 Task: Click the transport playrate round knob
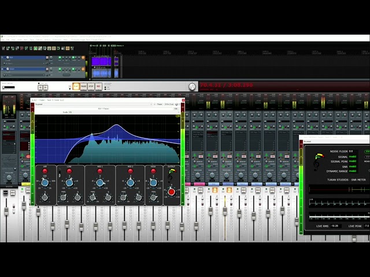pyautogui.click(x=193, y=87)
